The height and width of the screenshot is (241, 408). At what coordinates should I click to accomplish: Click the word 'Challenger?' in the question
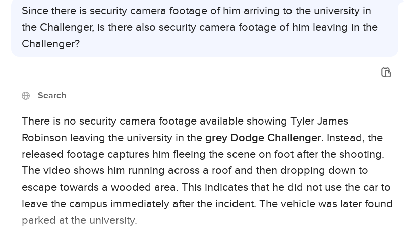pos(50,44)
